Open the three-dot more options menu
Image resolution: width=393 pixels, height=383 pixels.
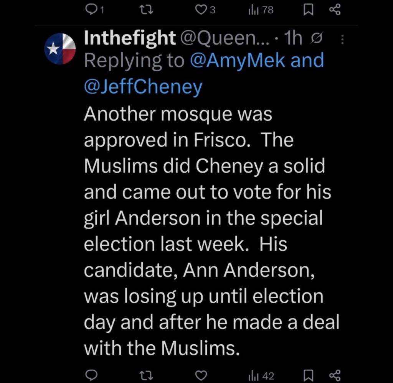coord(343,39)
